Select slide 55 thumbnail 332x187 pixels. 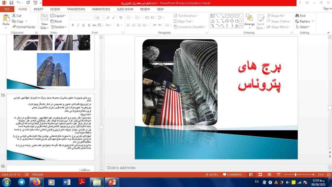(51, 127)
